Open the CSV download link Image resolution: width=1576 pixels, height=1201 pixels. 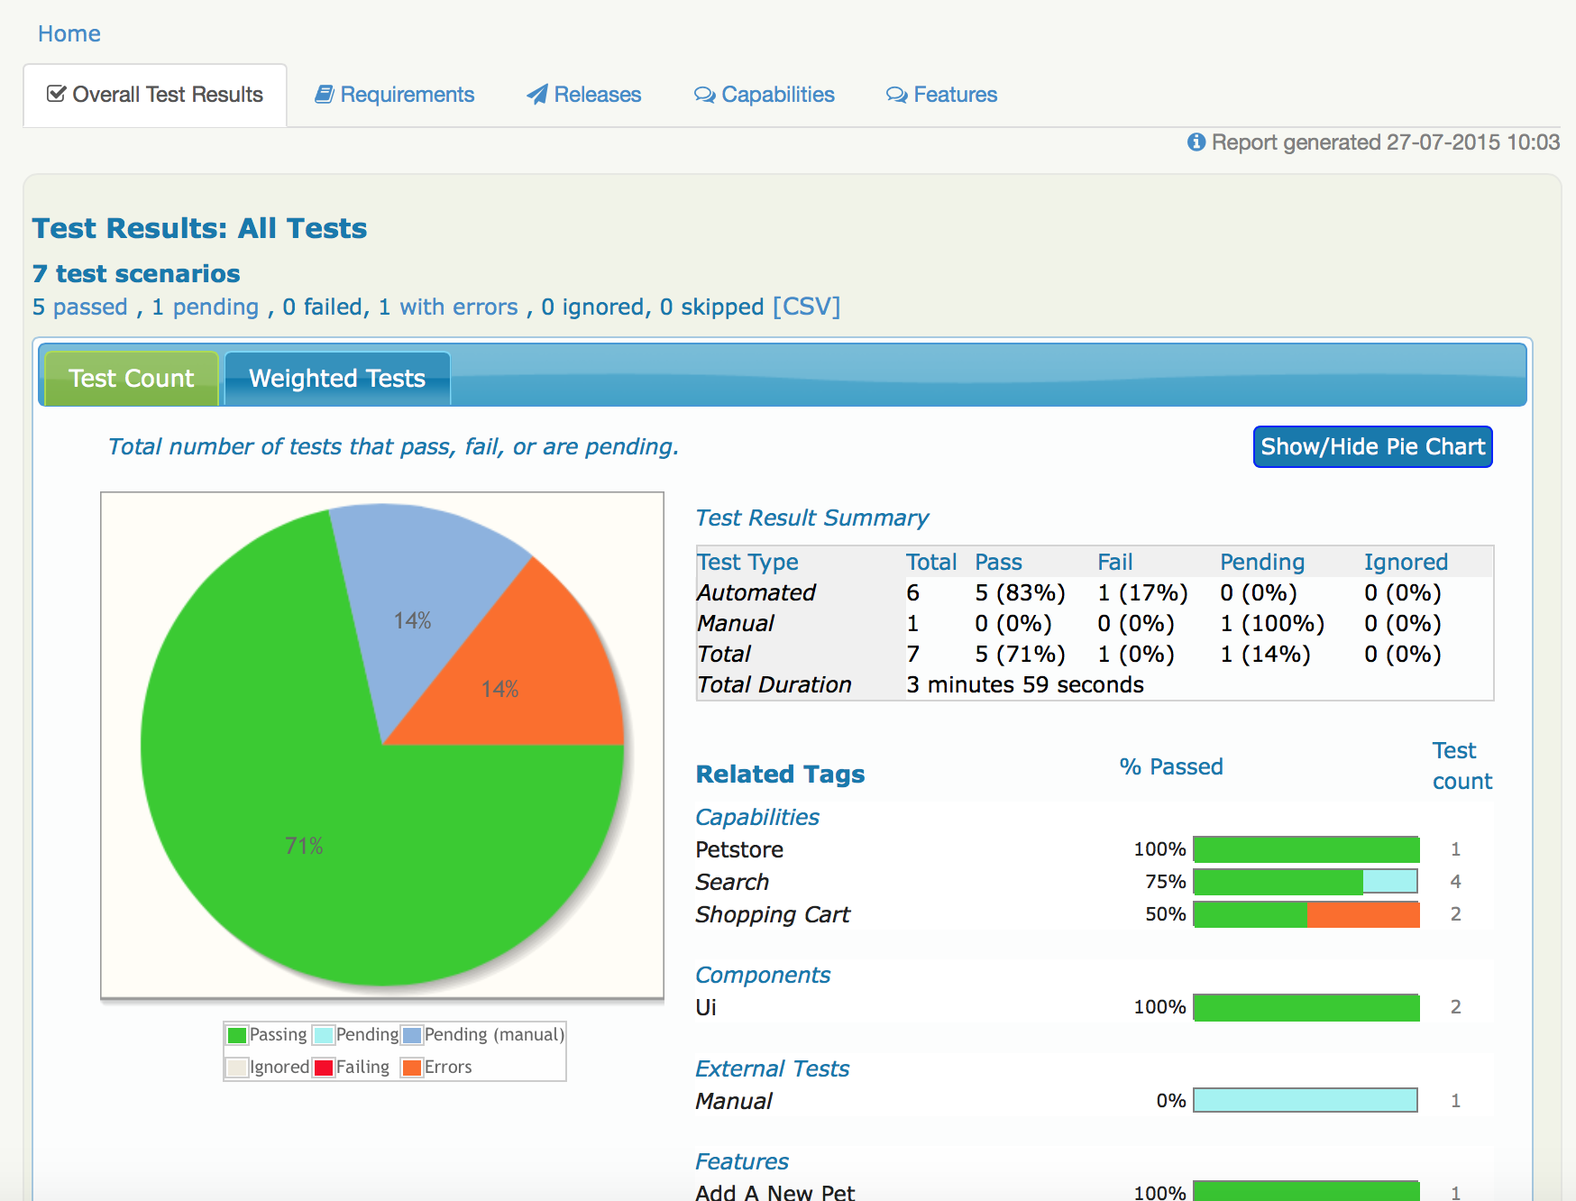click(805, 307)
